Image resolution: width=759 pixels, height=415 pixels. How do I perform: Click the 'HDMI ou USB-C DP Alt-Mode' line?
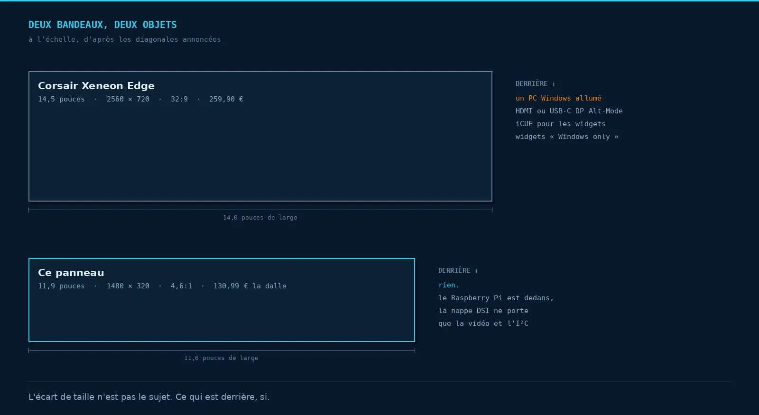point(569,111)
